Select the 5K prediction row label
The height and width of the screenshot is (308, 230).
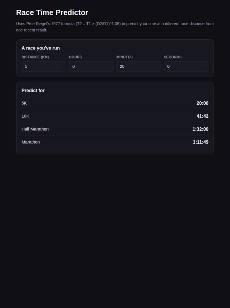point(24,103)
